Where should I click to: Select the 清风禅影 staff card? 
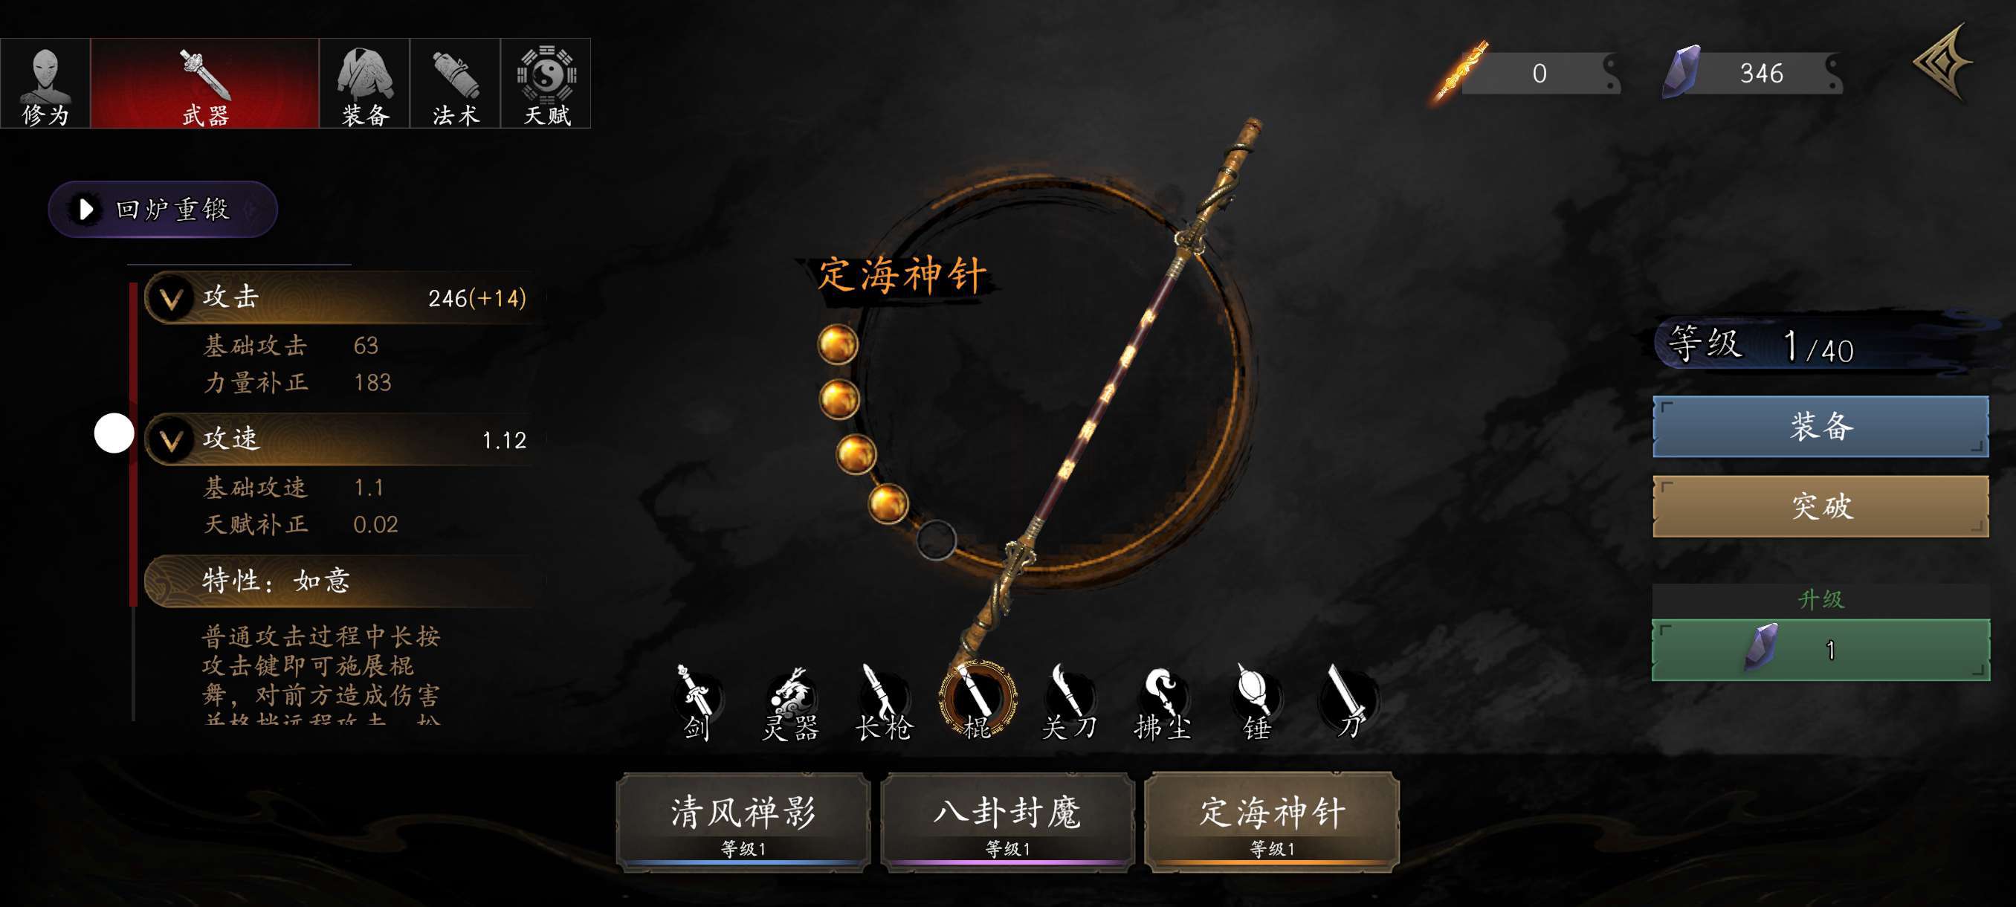coord(743,822)
